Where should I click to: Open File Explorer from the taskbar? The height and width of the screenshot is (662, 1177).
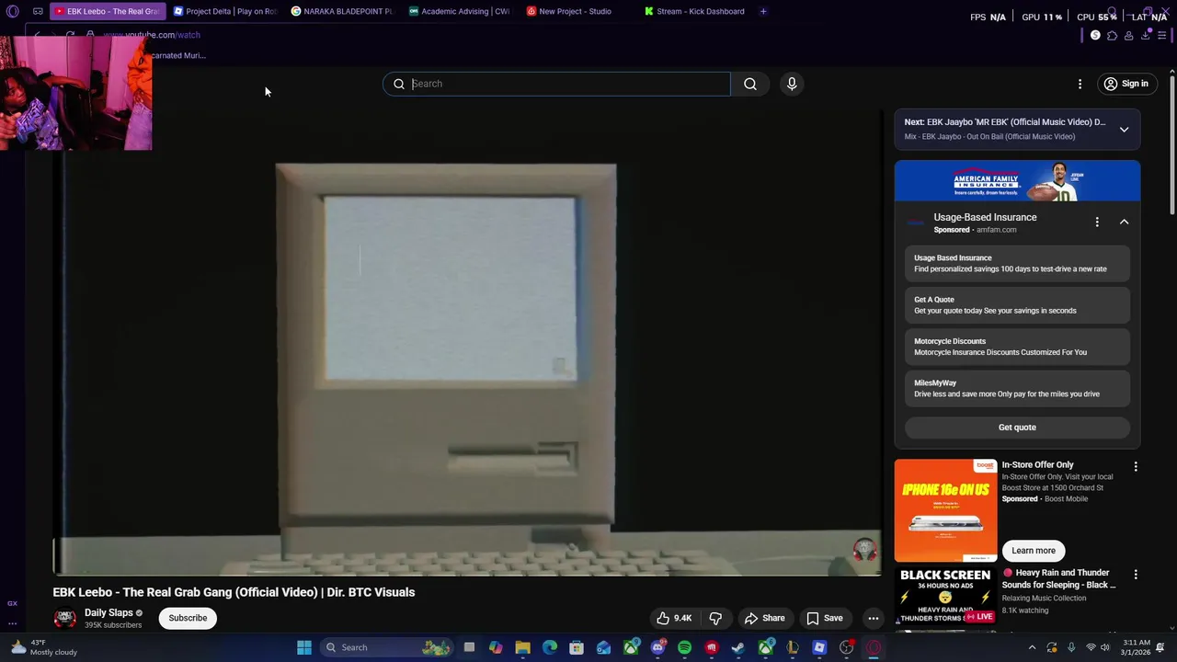[522, 647]
